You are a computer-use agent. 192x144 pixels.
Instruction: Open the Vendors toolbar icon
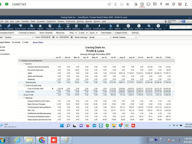click(x=68, y=27)
